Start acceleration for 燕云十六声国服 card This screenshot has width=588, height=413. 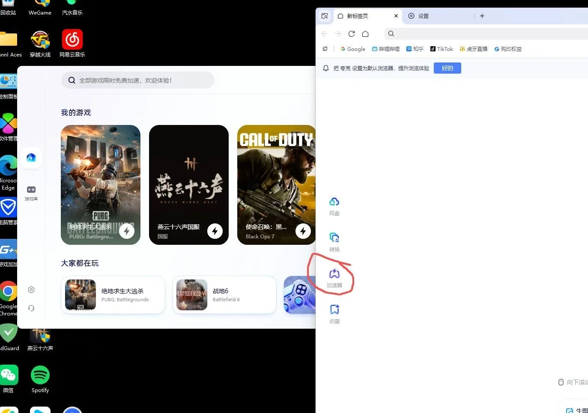coord(215,231)
